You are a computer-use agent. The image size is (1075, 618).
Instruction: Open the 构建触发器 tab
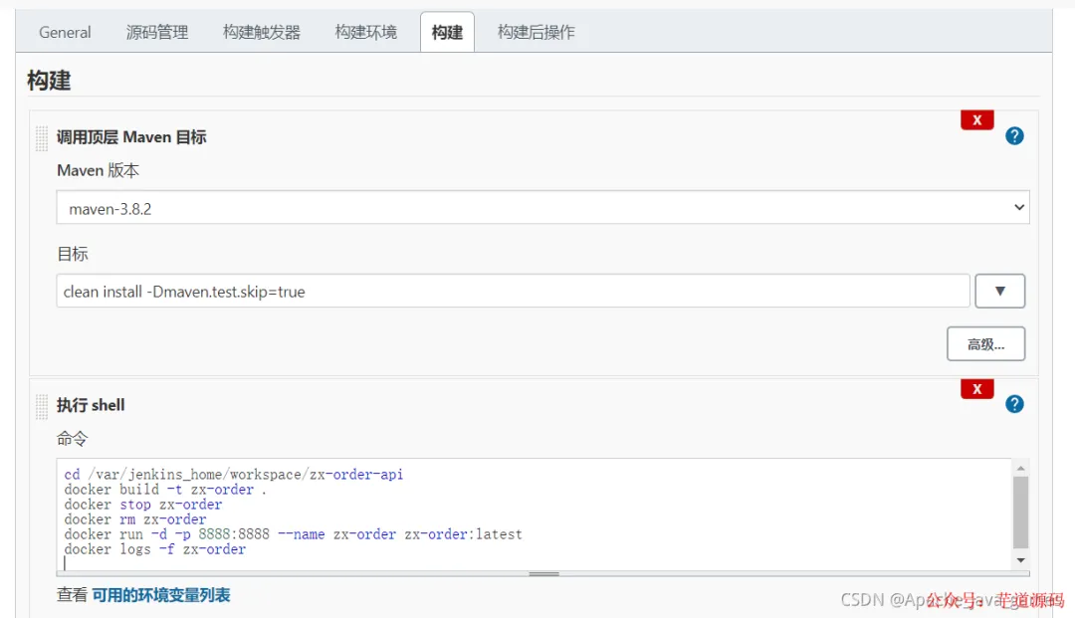261,32
